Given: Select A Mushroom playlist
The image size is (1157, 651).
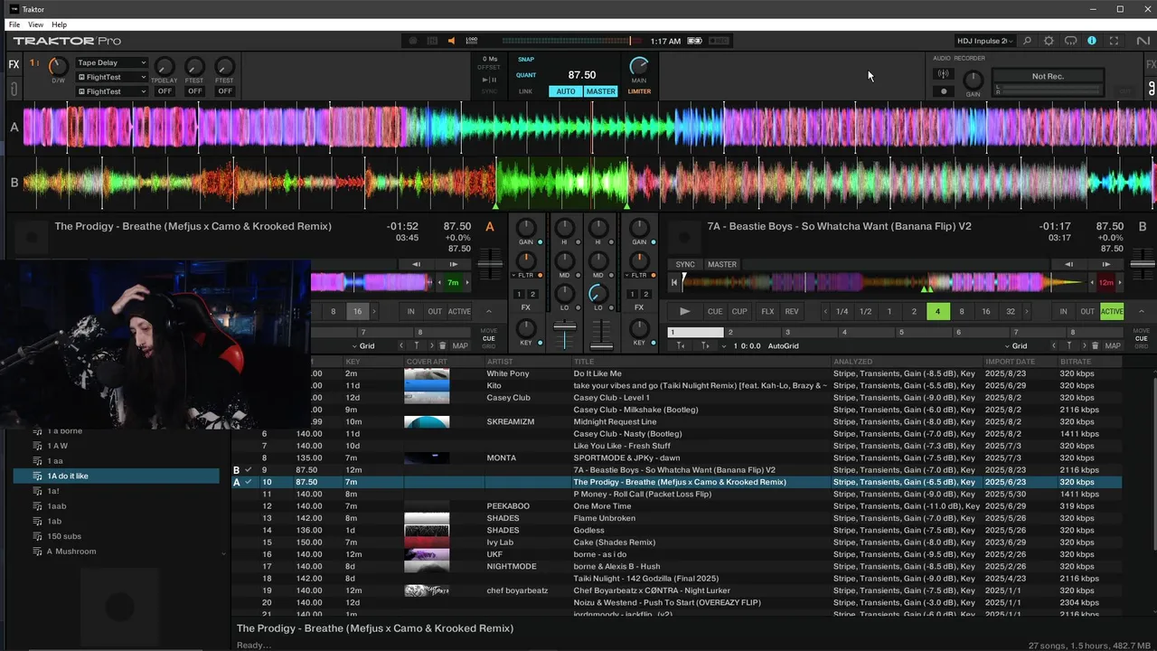Looking at the screenshot, I should click(71, 552).
